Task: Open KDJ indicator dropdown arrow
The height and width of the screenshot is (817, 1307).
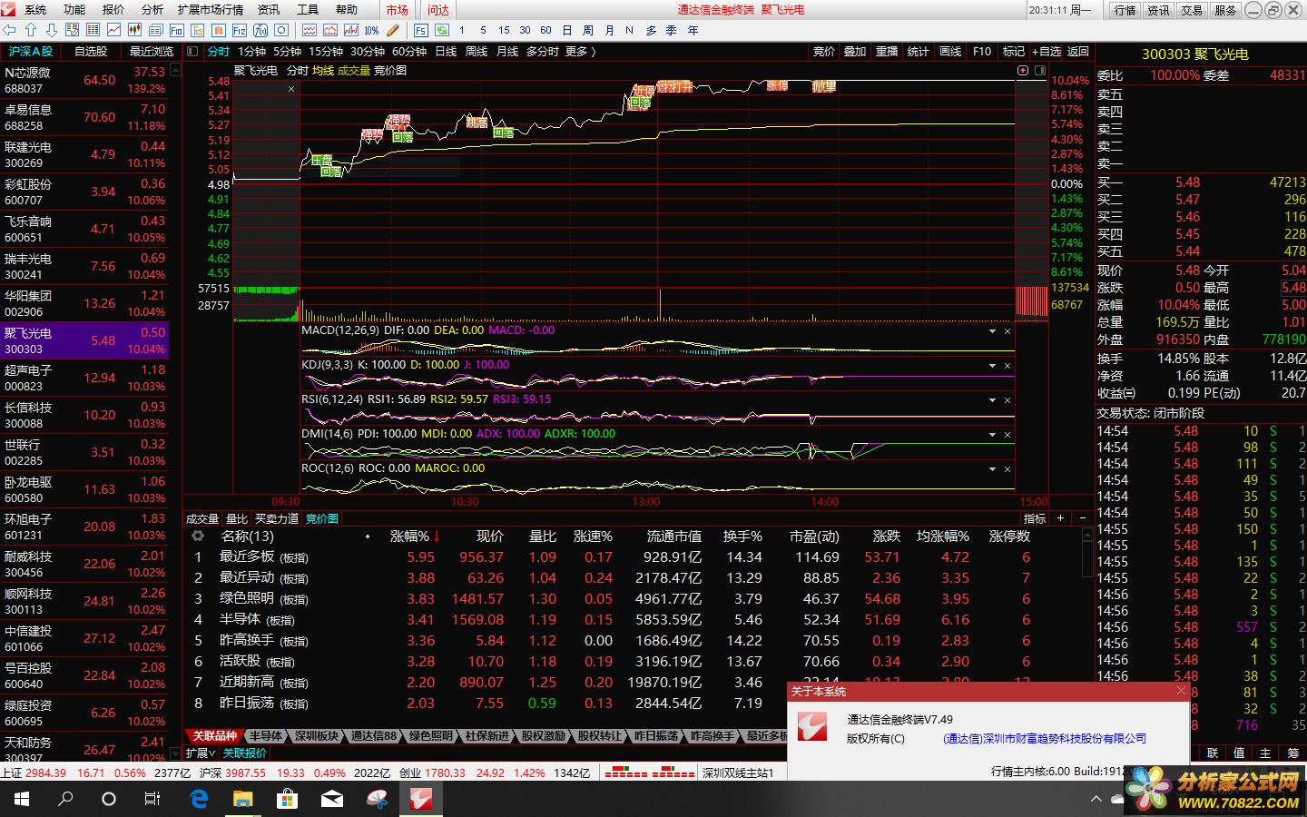Action: click(993, 365)
